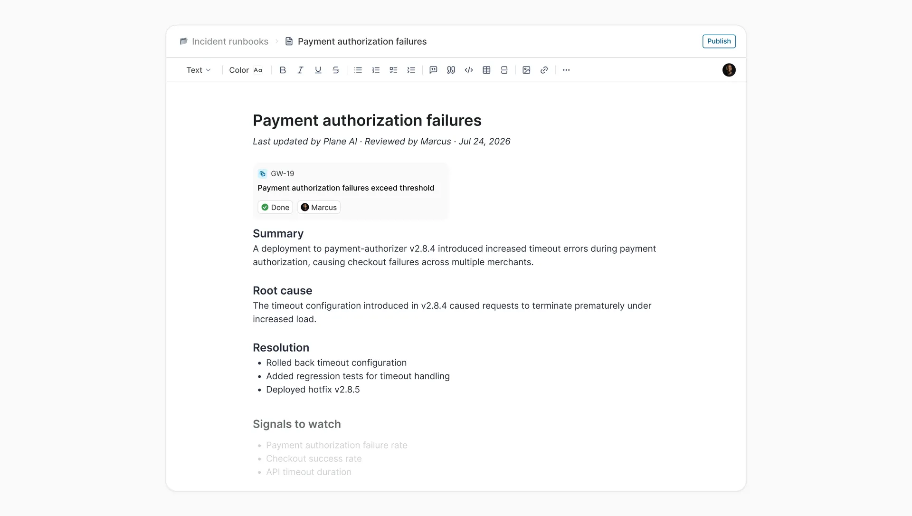Screen dimensions: 912x516
Task: Insert a code block
Action: point(469,70)
